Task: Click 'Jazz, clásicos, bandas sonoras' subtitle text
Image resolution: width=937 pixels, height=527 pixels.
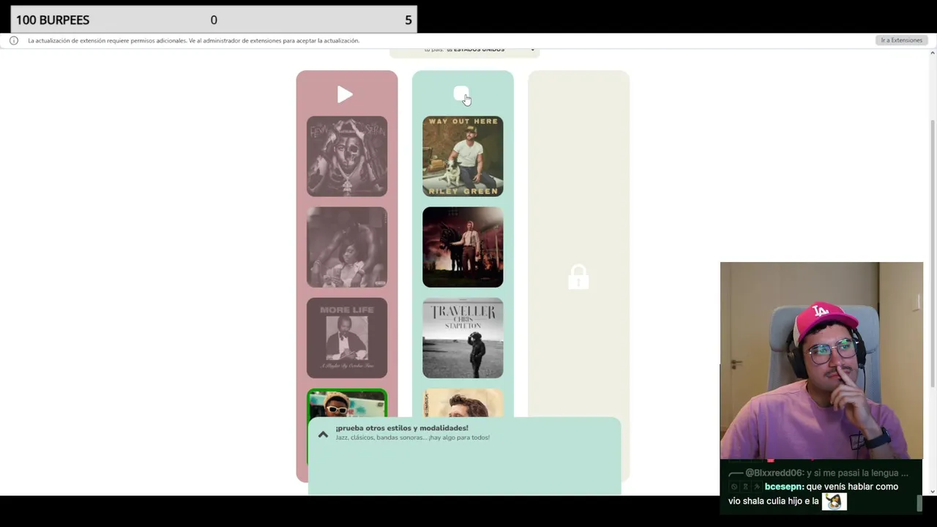Action: click(412, 438)
